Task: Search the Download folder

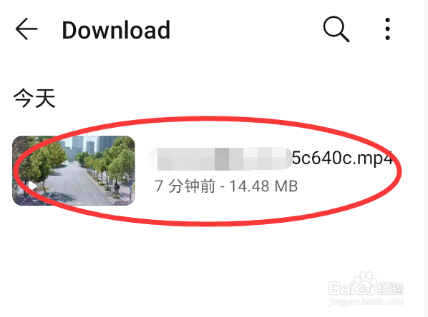Action: click(336, 29)
